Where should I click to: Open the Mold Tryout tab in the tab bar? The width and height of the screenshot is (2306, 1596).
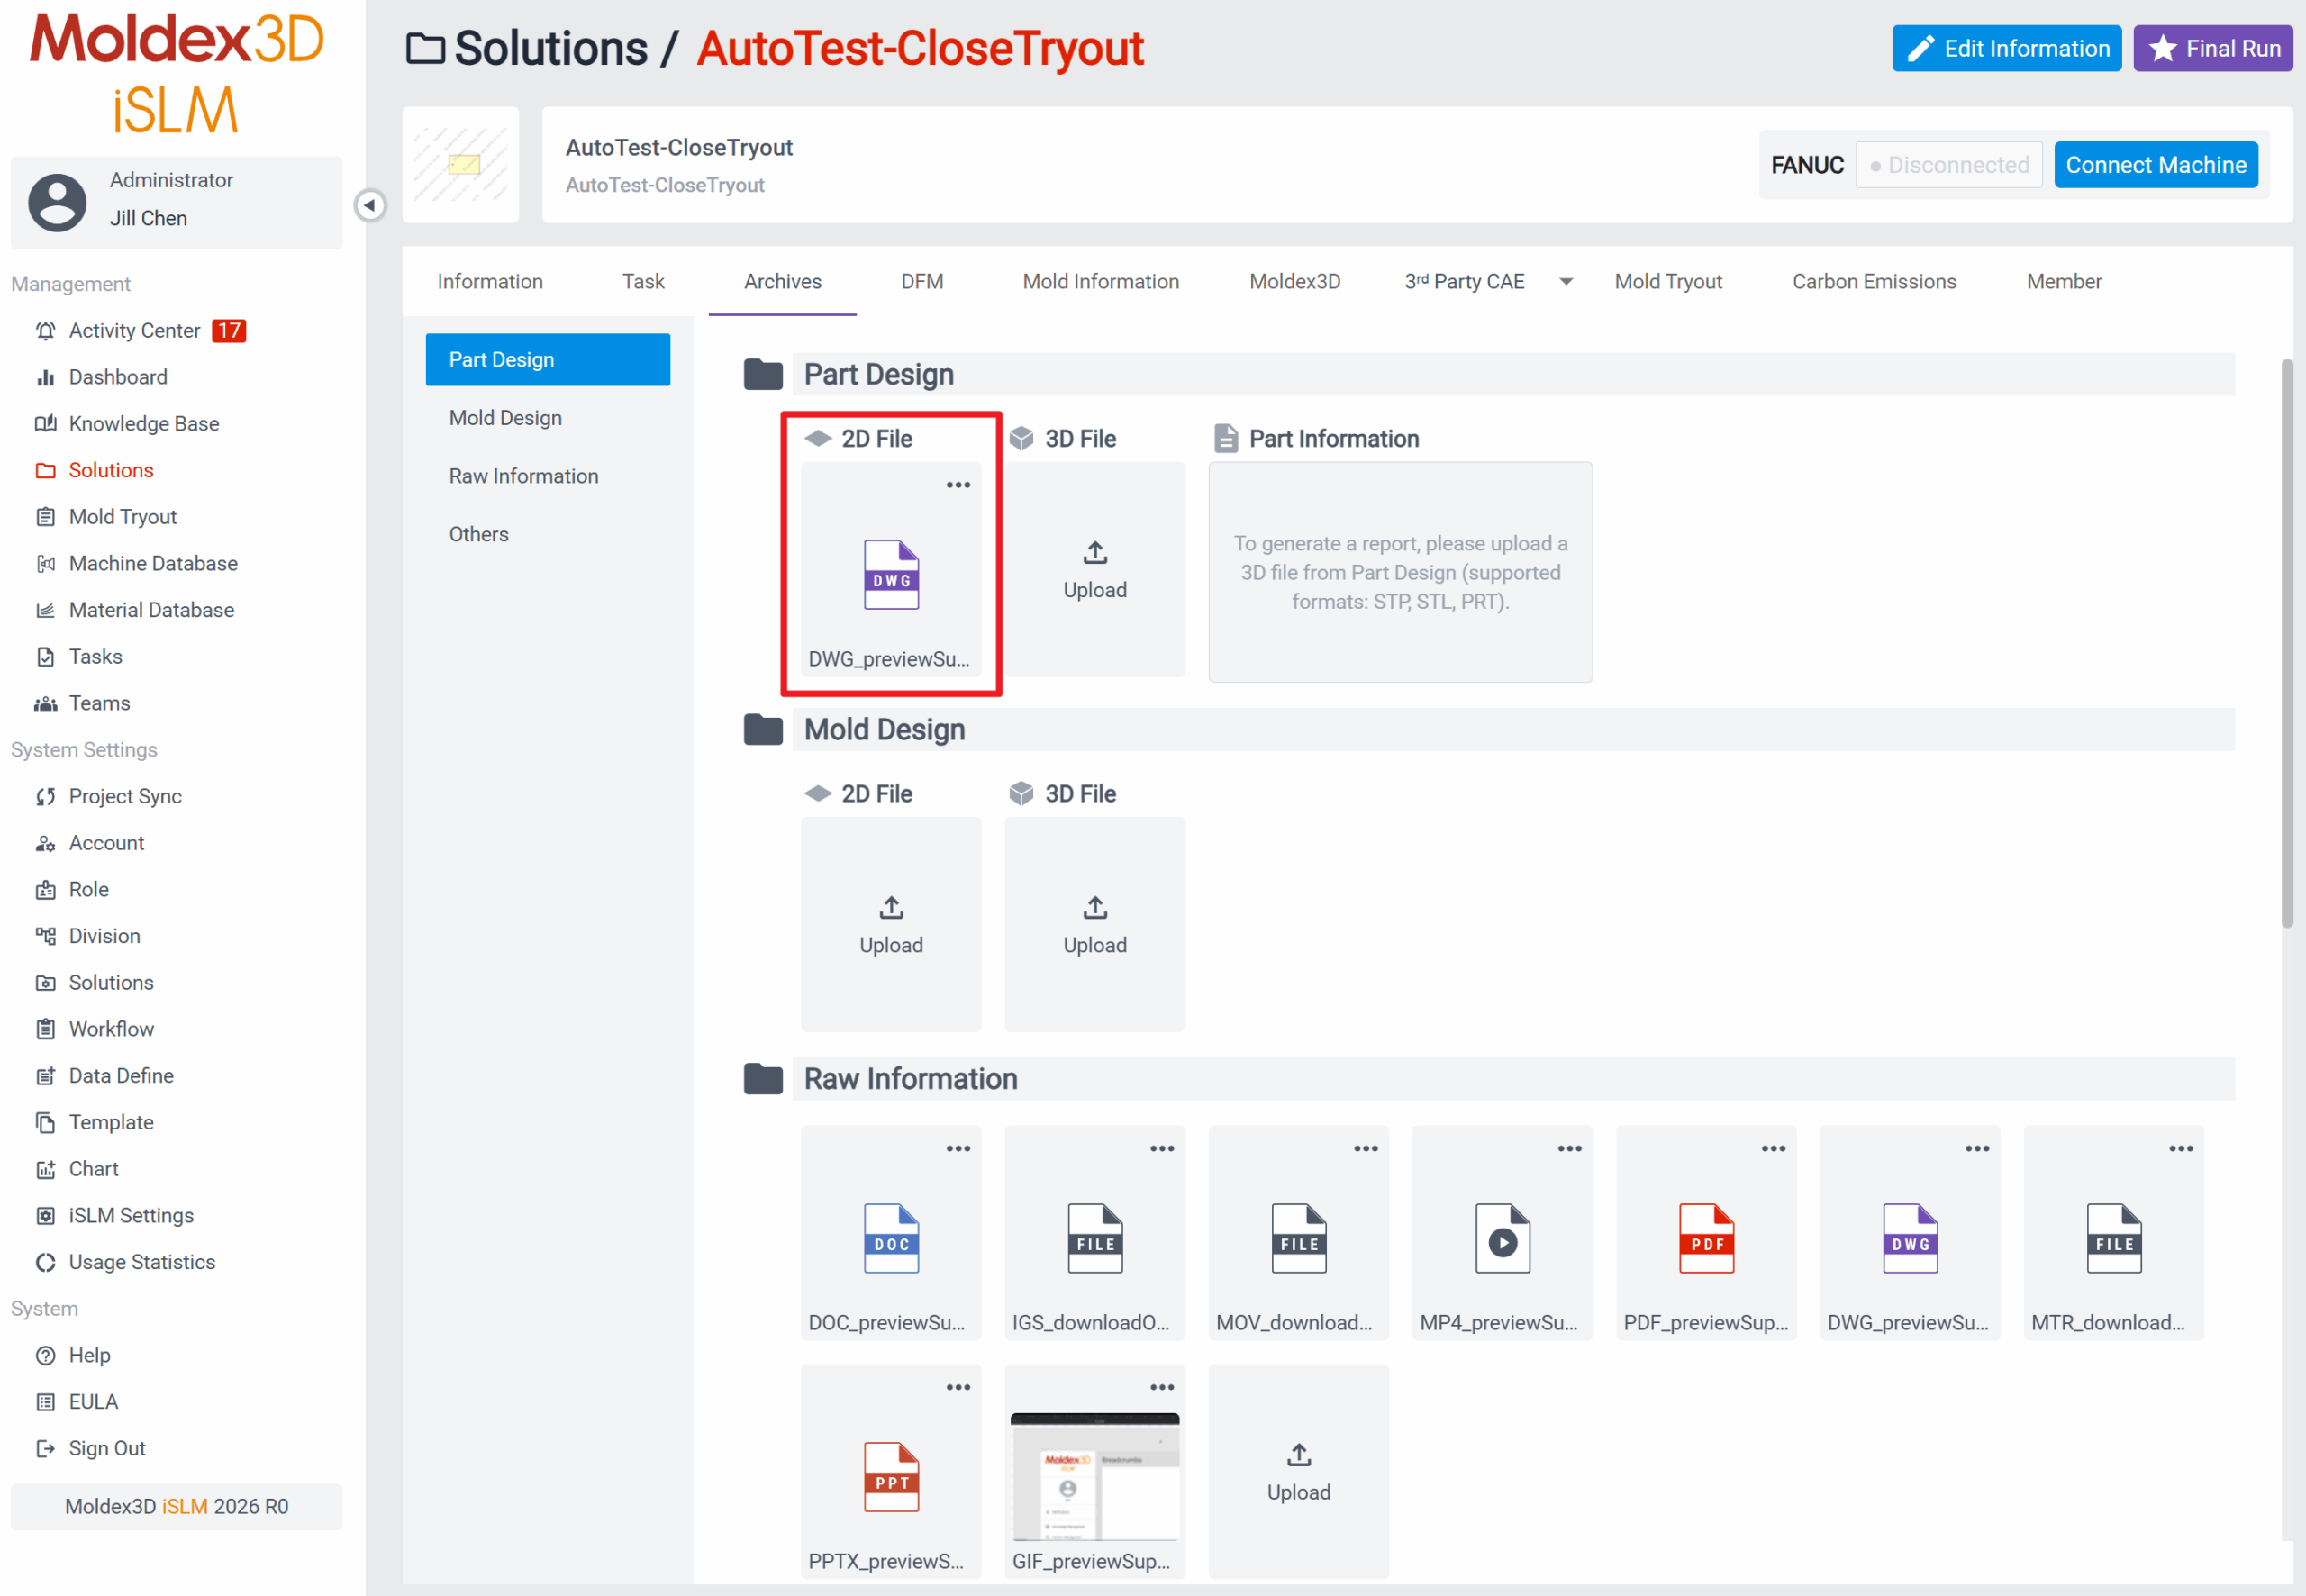[1668, 282]
